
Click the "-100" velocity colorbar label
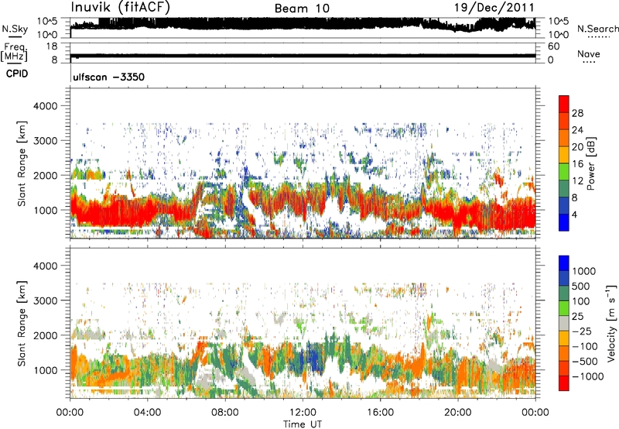(585, 346)
